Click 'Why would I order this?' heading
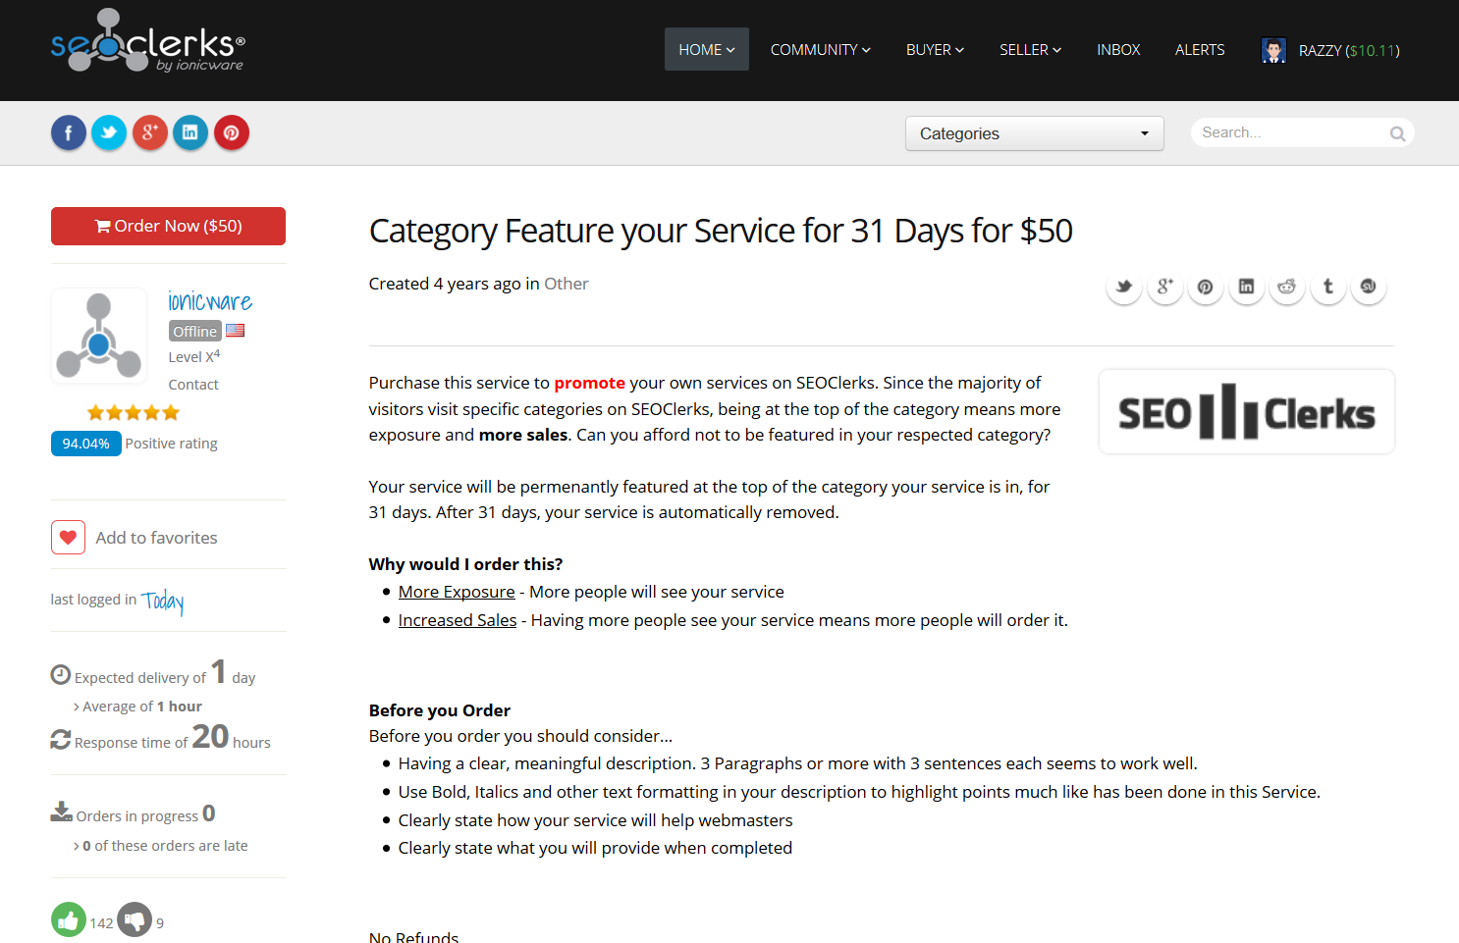The height and width of the screenshot is (943, 1459). (465, 564)
